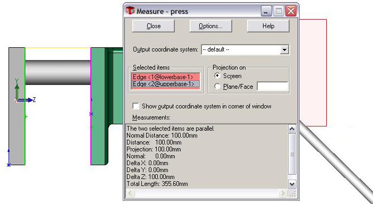Select the gray cylindrical guide rod
Screen dimensions: 373x204
58,72
